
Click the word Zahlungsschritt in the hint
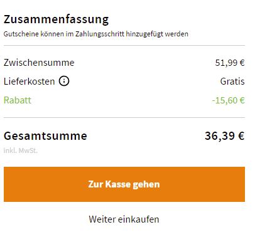(x=100, y=34)
